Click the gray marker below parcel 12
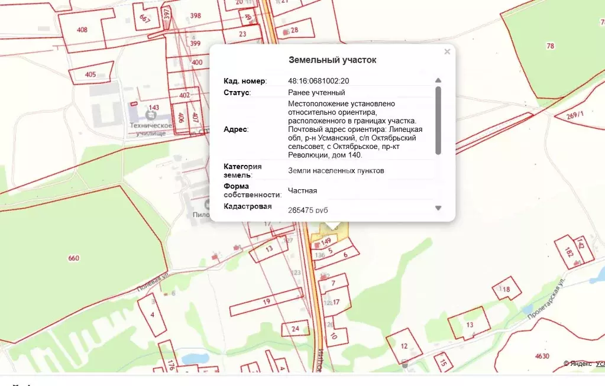 405,365
